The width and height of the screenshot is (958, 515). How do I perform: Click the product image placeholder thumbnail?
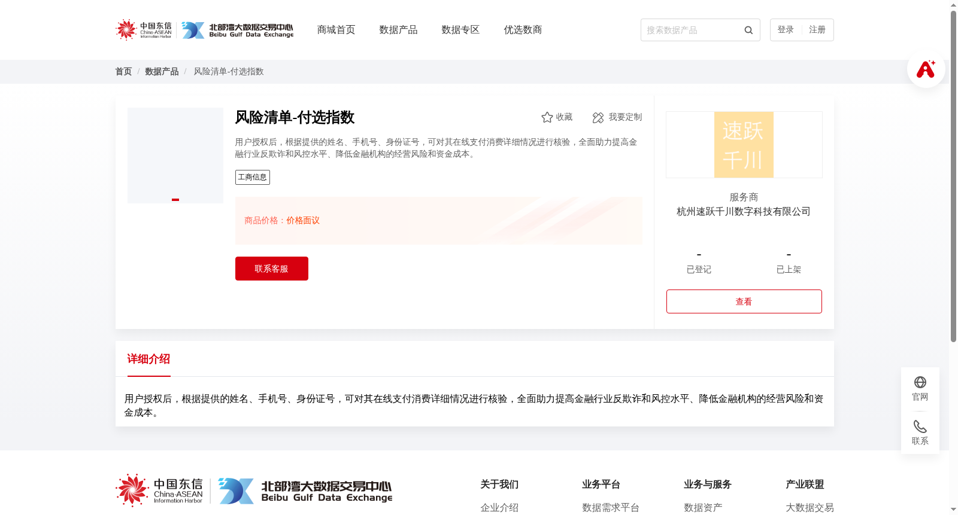pos(175,156)
